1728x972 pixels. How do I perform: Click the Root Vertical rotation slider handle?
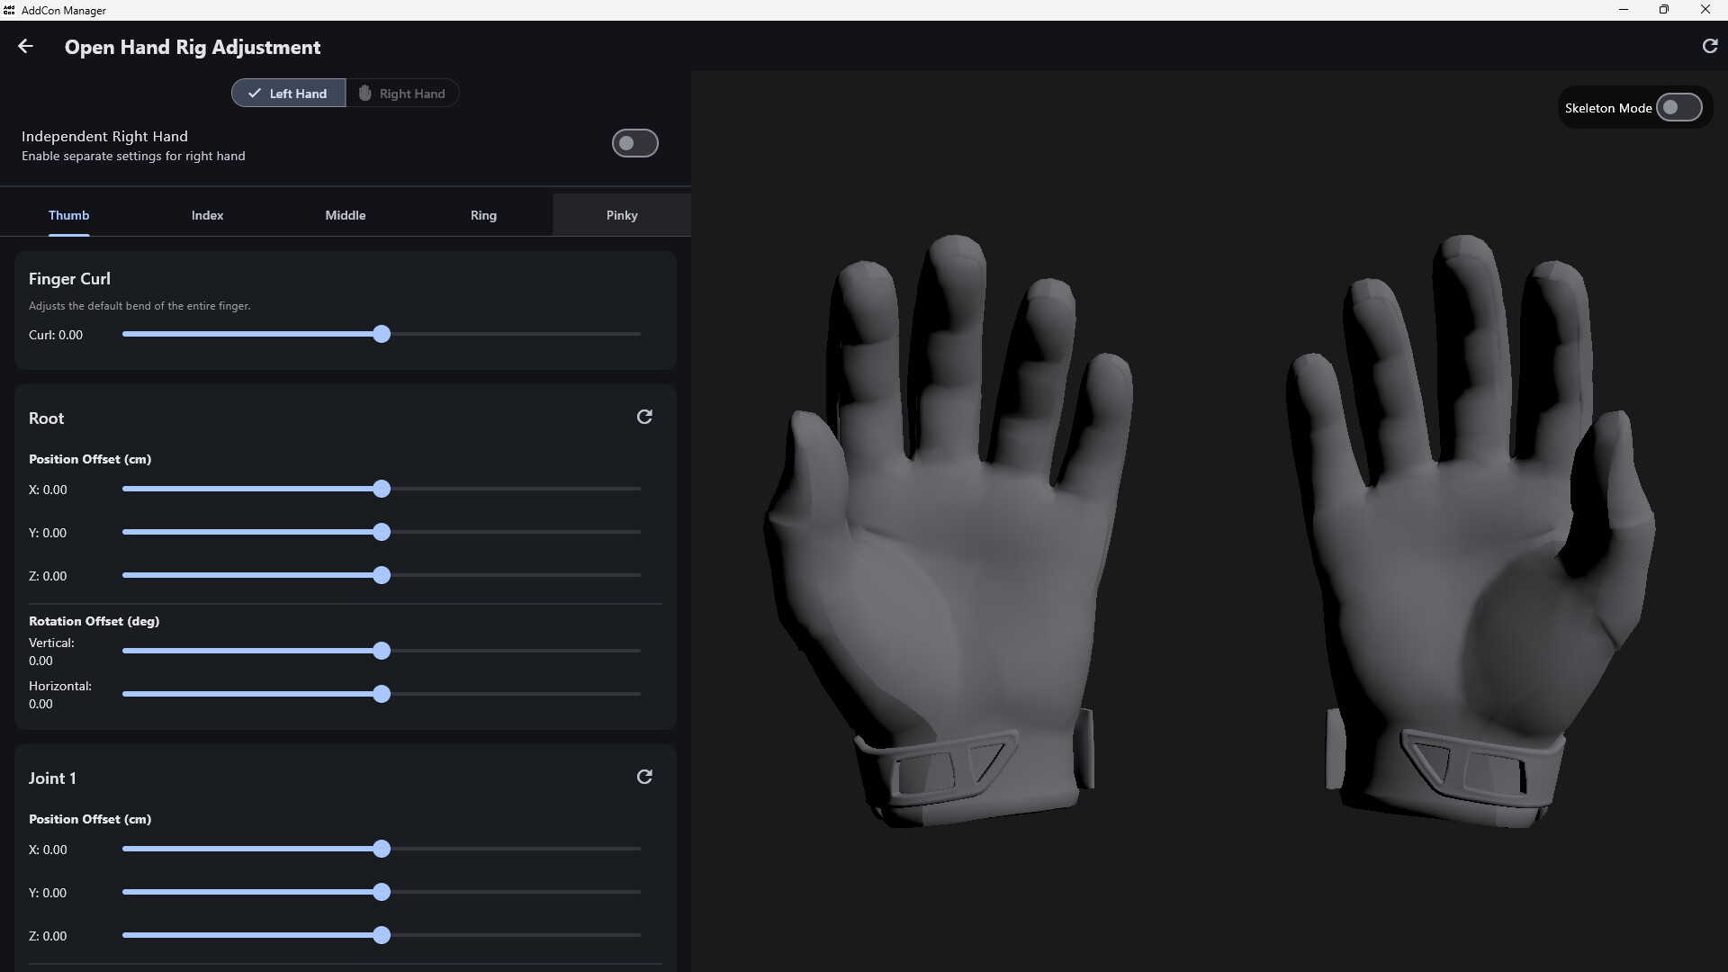pos(382,651)
